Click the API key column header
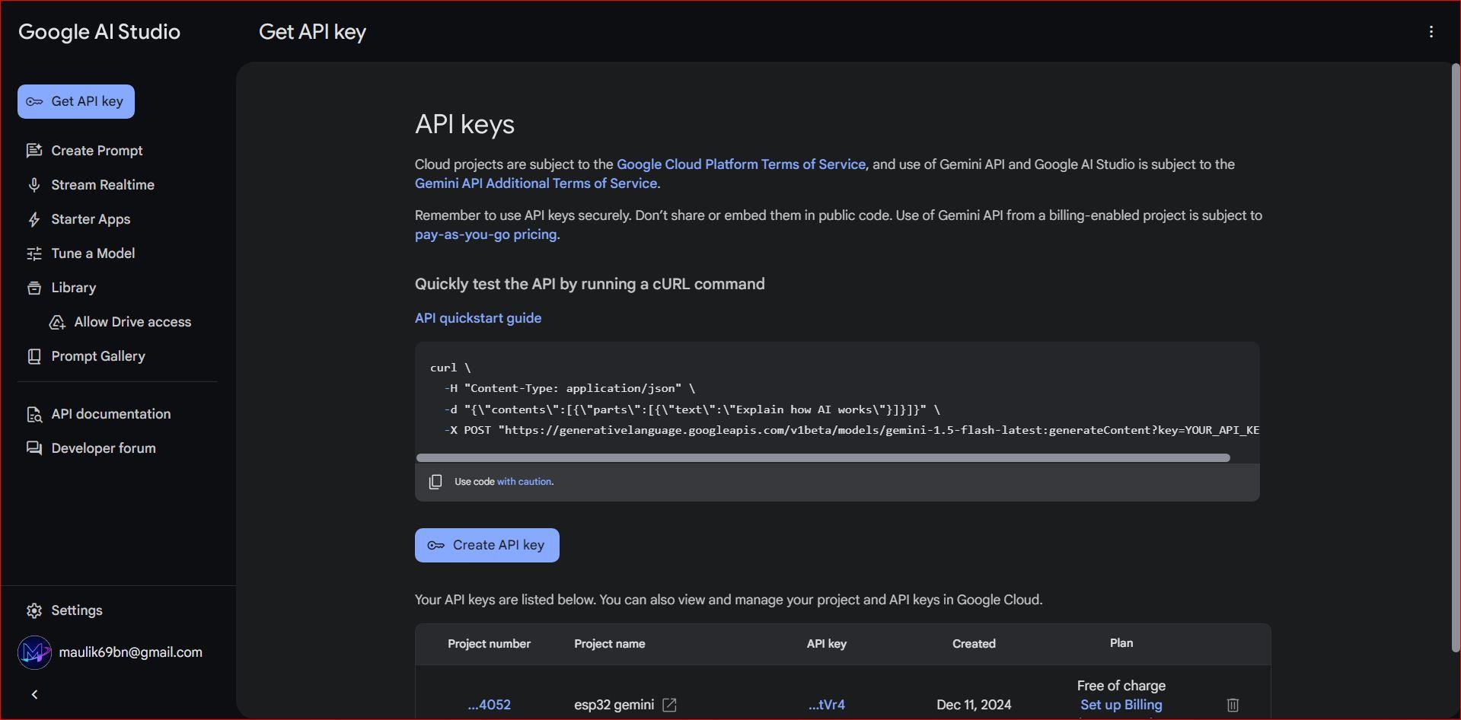The width and height of the screenshot is (1461, 720). pos(827,644)
